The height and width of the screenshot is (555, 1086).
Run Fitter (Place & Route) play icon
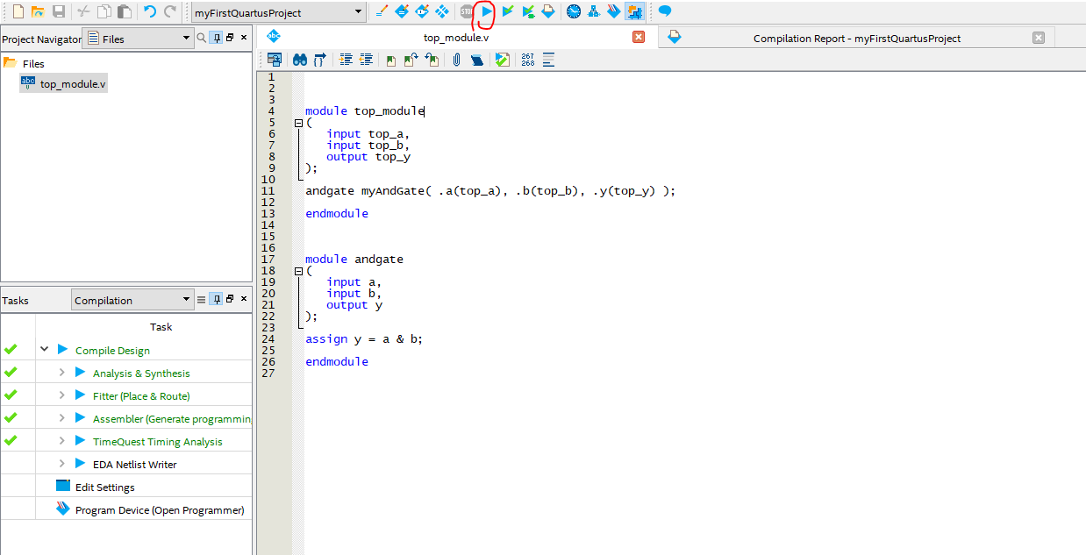[x=81, y=395]
